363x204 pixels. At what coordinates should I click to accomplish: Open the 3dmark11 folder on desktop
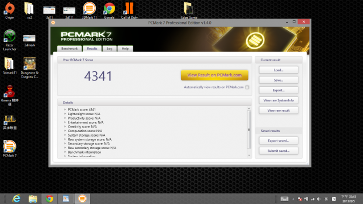(10, 66)
